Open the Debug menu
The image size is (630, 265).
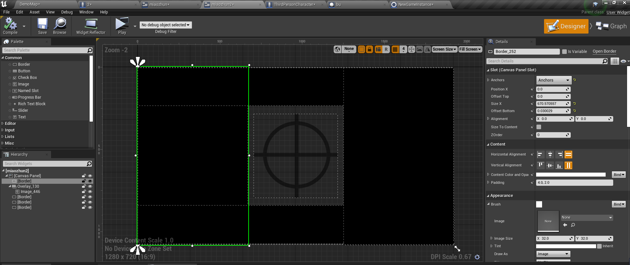67,12
